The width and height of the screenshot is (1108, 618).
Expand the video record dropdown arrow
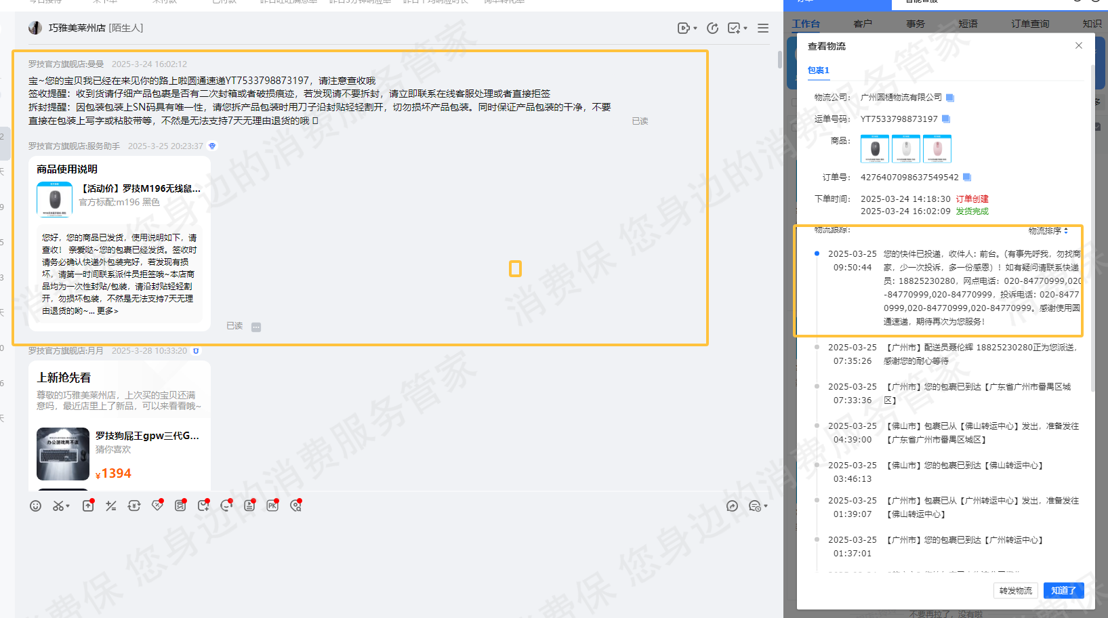pos(695,28)
